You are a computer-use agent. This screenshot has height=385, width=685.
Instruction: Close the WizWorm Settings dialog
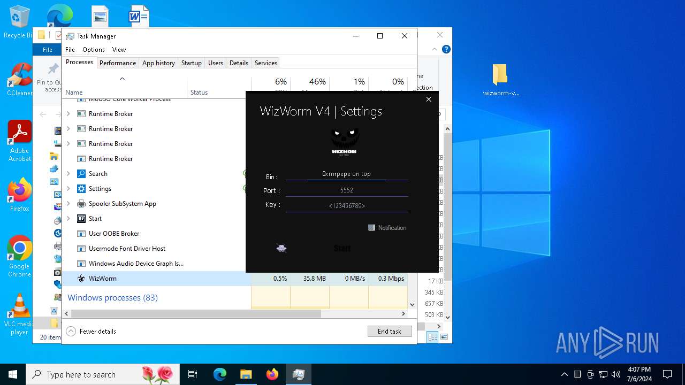(429, 99)
